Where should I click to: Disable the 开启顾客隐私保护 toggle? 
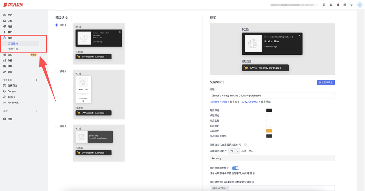coord(235,168)
